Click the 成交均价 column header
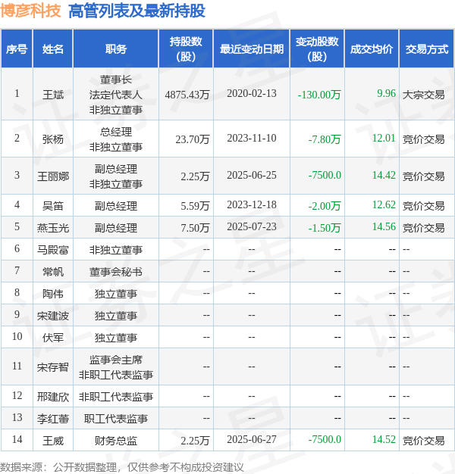 (x=372, y=49)
